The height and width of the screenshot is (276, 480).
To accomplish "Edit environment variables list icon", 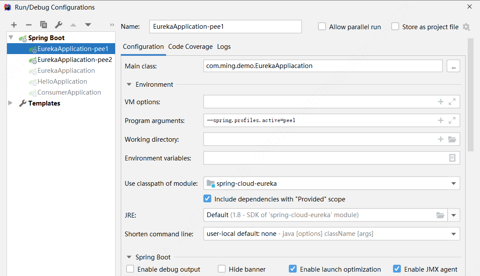I will 452,158.
